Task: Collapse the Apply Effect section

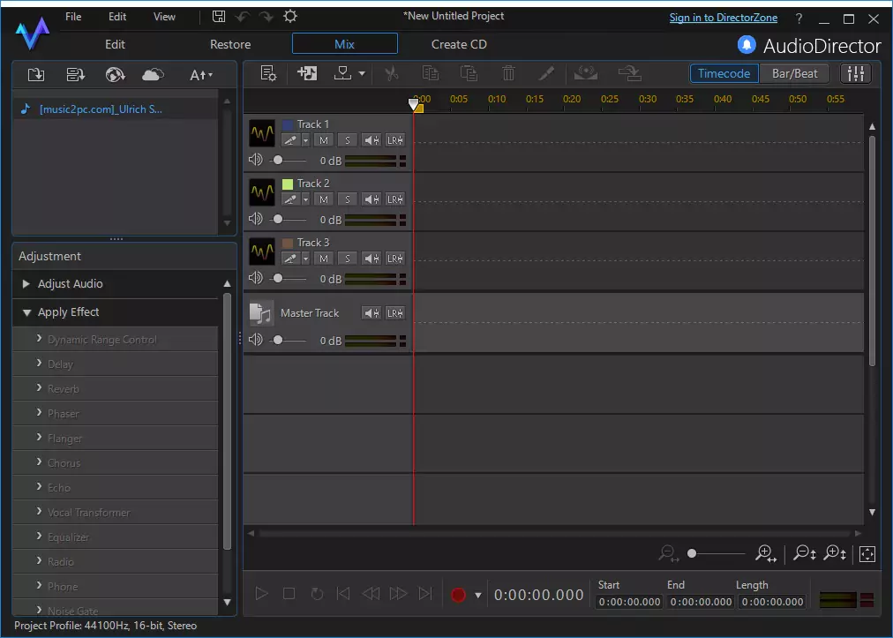Action: point(26,312)
